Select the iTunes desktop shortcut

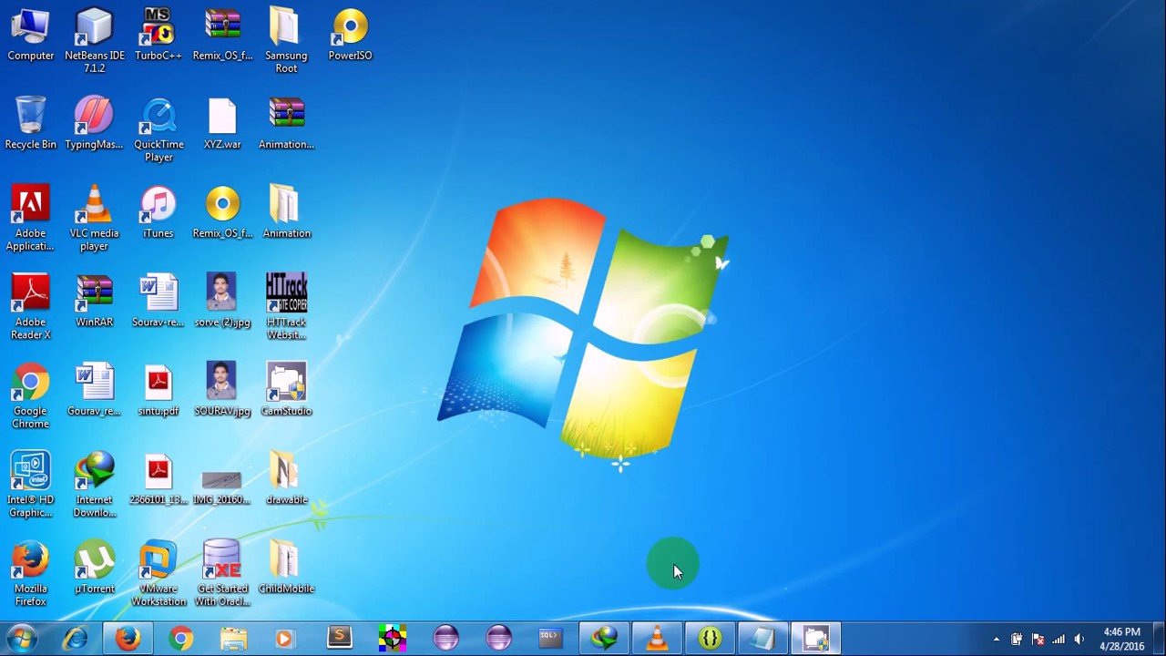click(x=158, y=213)
